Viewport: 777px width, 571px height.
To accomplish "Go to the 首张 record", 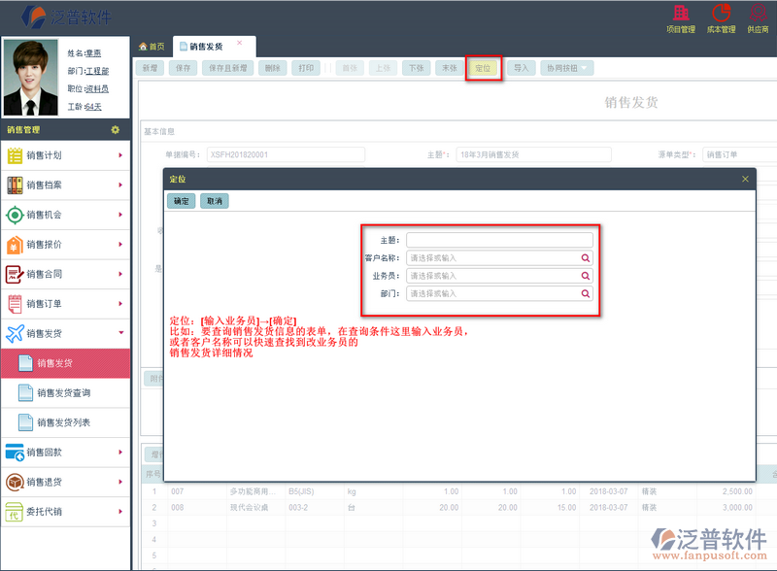I will [350, 68].
